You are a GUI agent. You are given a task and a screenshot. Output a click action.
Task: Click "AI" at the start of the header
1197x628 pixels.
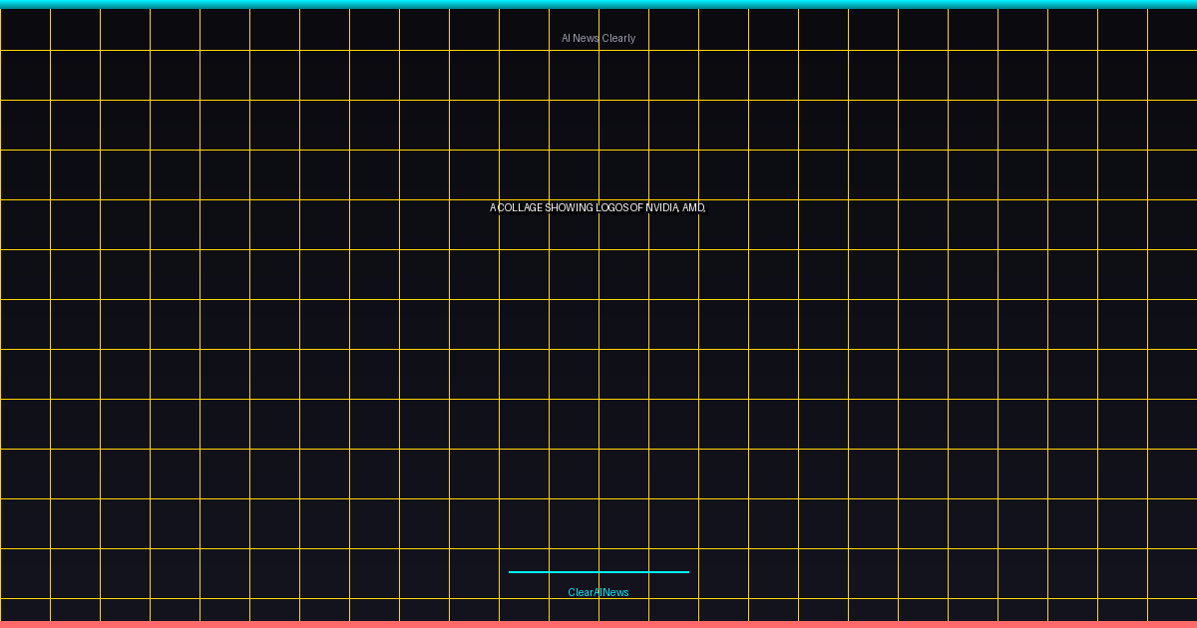[566, 38]
